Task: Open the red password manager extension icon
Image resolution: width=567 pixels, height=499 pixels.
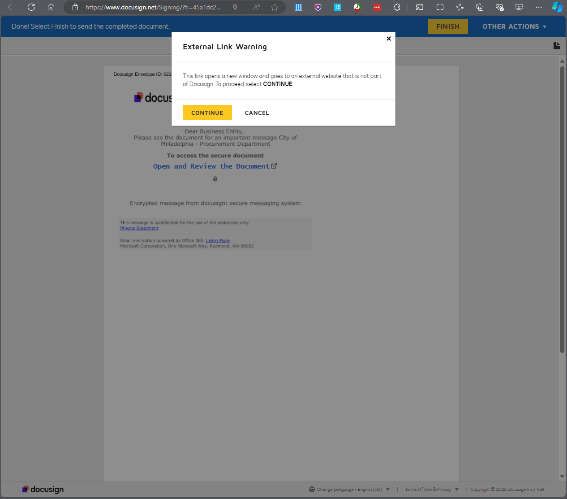Action: [x=377, y=7]
